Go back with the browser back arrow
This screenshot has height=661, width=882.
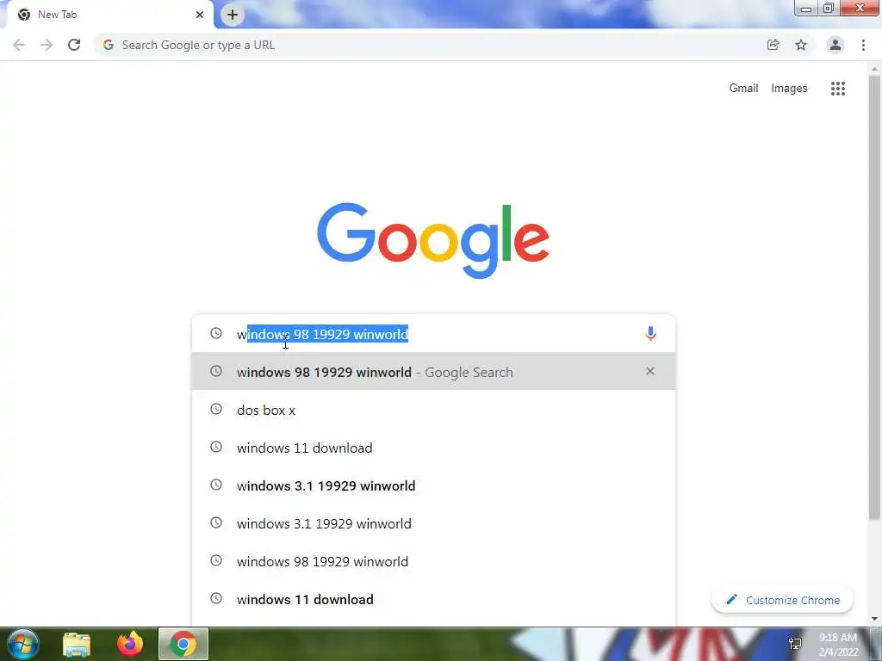(19, 45)
